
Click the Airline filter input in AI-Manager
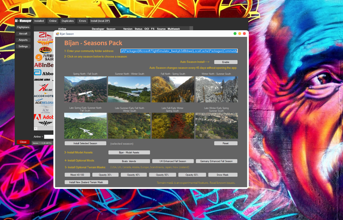click(49, 137)
